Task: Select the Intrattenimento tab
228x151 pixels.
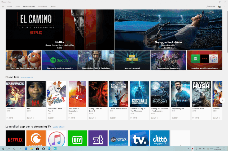Action: [29, 7]
